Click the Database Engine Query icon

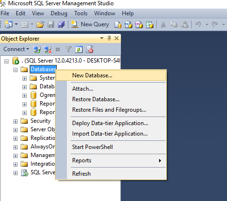tap(118, 25)
